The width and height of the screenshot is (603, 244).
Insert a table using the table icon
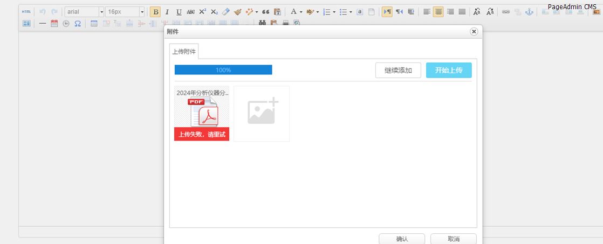click(x=94, y=24)
